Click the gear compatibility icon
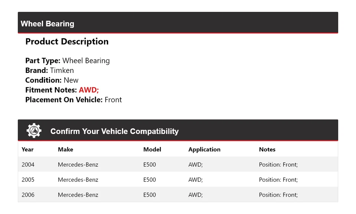 point(34,131)
